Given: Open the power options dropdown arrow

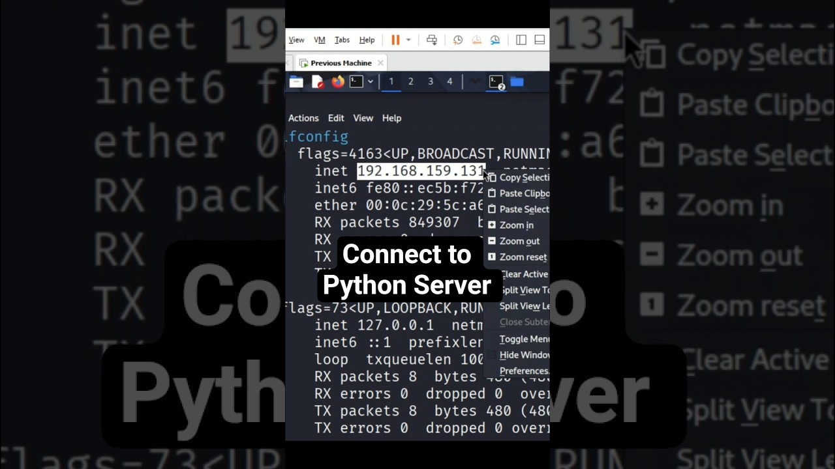Looking at the screenshot, I should click(x=408, y=40).
